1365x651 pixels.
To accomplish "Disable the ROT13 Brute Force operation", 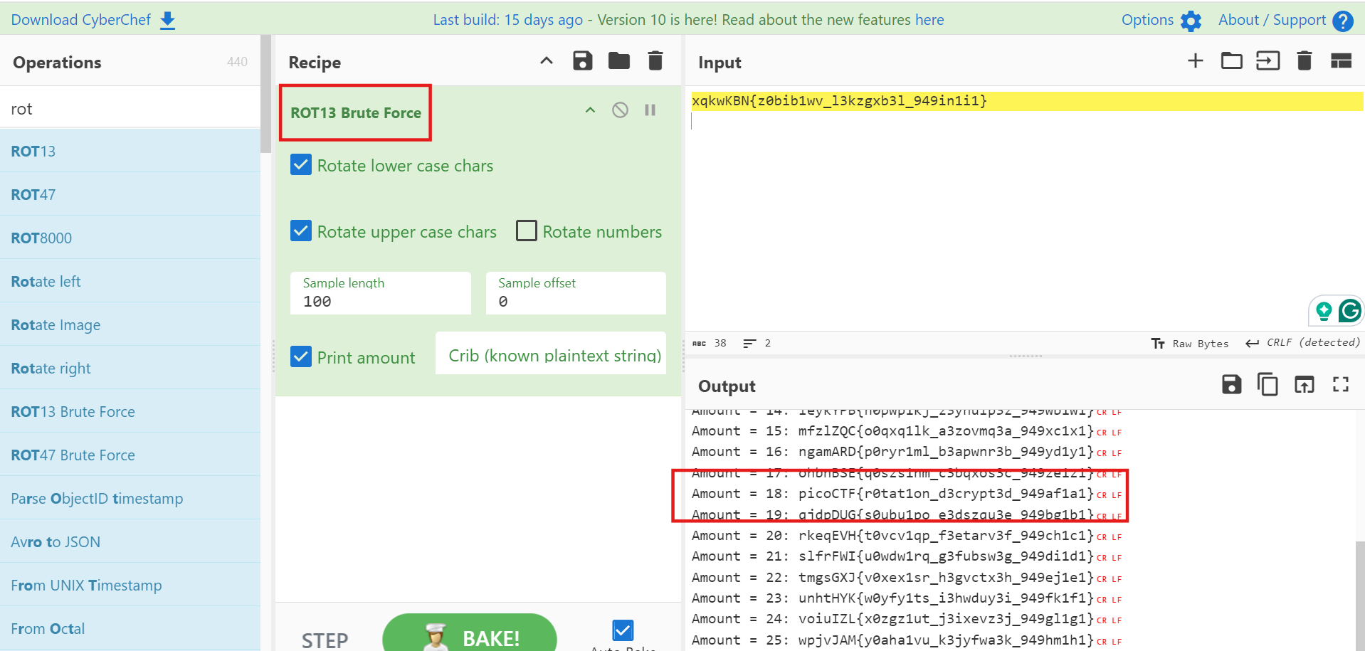I will (620, 110).
